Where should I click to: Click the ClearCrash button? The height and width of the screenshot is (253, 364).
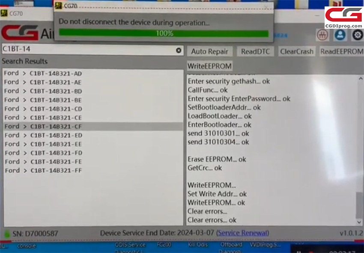pyautogui.click(x=297, y=51)
